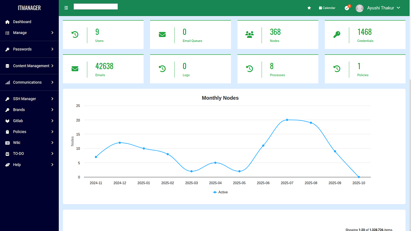
Task: Click the star favorites icon in header
Action: pos(309,8)
